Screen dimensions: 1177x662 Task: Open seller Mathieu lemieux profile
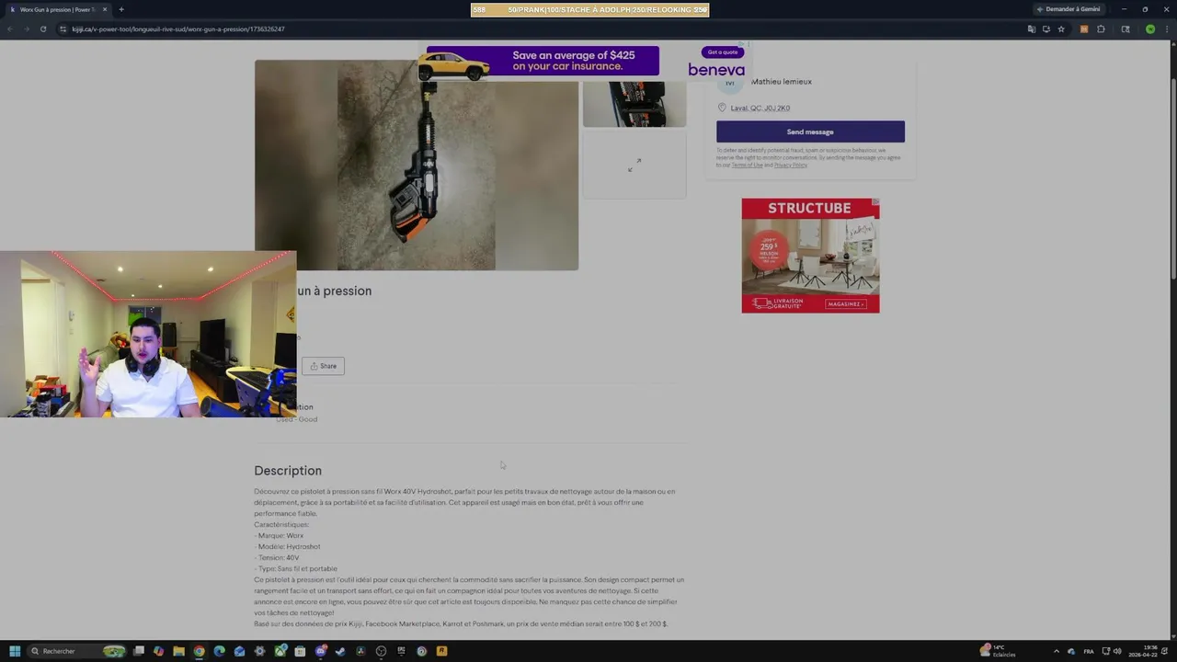[782, 82]
